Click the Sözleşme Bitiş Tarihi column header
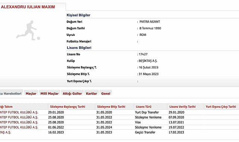239x142 pixels. 111,106
